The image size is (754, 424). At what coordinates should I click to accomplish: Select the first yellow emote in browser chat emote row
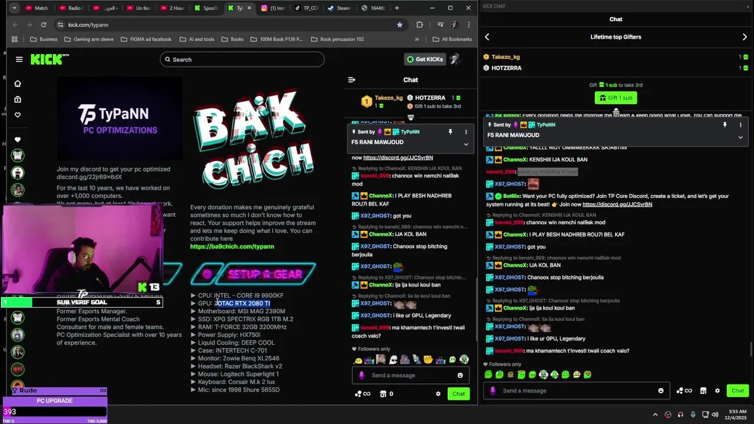pyautogui.click(x=358, y=360)
